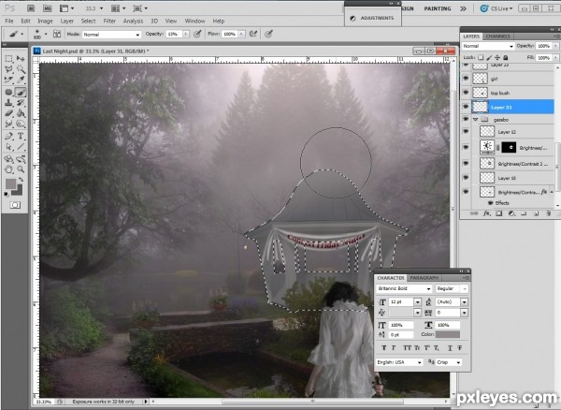Select the Line shape tool
The width and height of the screenshot is (561, 410).
[21, 147]
